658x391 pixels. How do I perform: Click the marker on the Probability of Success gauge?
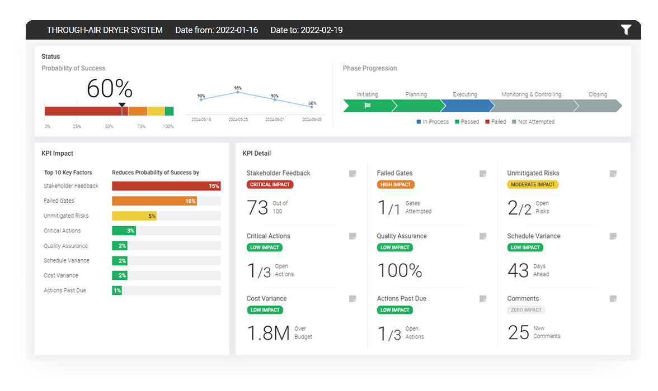(x=122, y=105)
